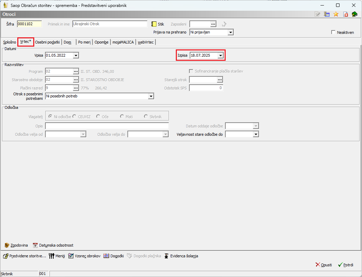Expand Otrok s posebnimi potrebami dropdown
This screenshot has width=362, height=277.
click(151, 96)
